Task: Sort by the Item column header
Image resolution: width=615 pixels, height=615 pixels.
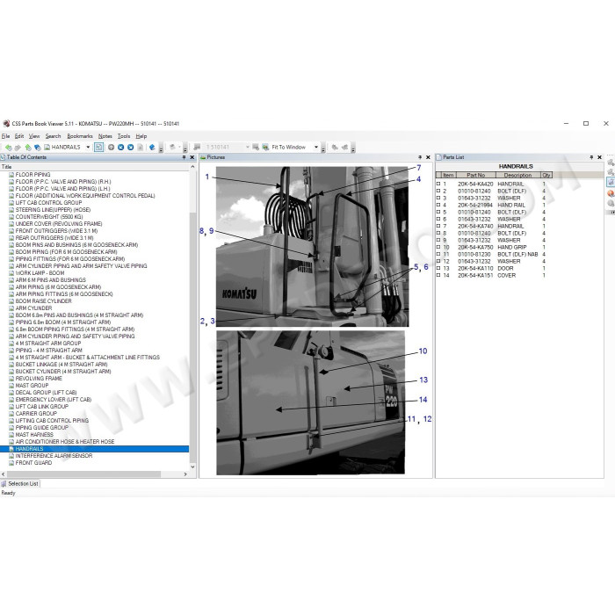Action: pos(448,175)
